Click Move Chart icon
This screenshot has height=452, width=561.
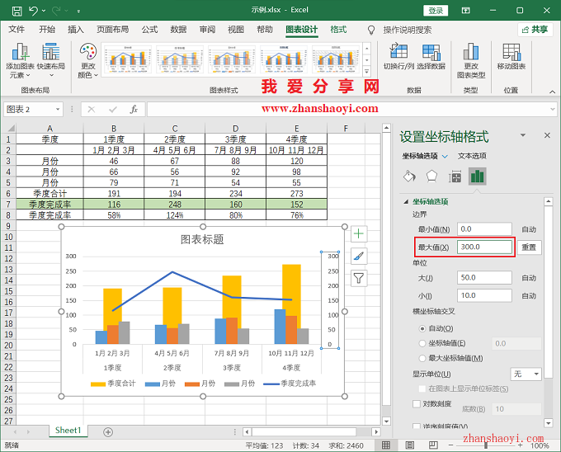[x=511, y=56]
